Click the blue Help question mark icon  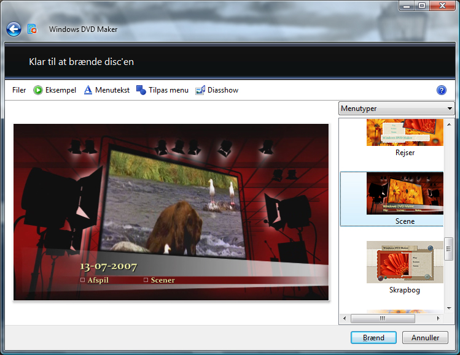point(441,90)
